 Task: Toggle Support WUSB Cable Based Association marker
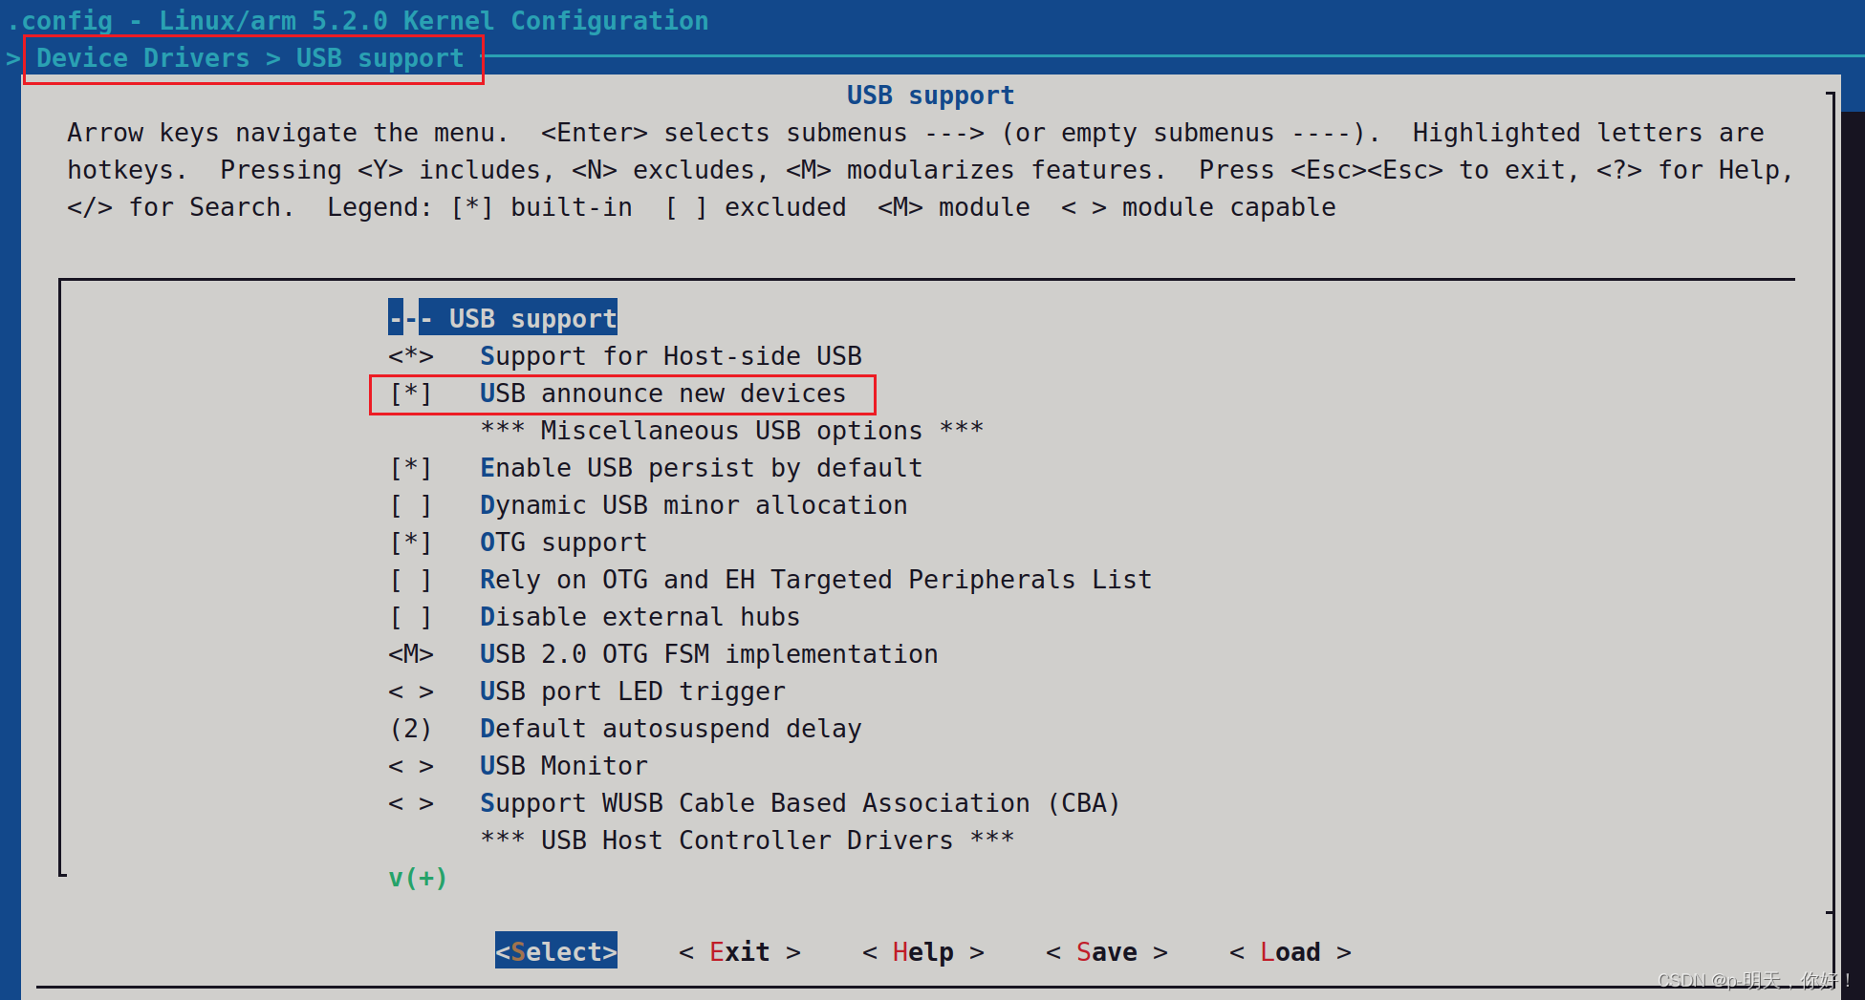click(411, 803)
